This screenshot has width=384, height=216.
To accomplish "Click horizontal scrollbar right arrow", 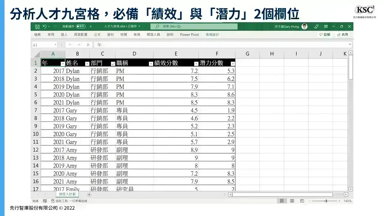I will tap(346, 194).
